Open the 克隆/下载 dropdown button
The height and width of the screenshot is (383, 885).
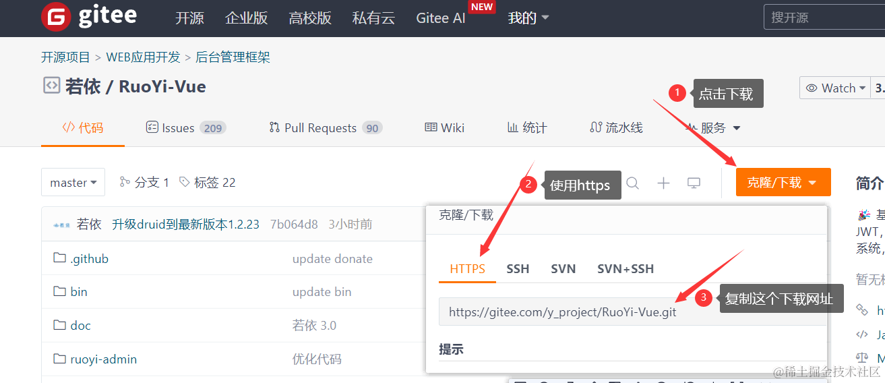(783, 183)
